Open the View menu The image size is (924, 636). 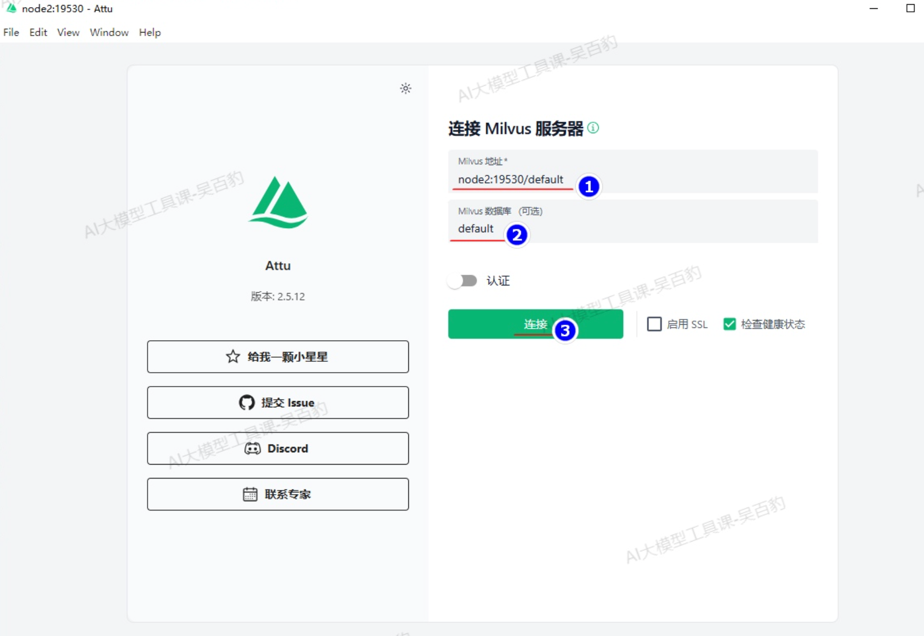pos(68,33)
